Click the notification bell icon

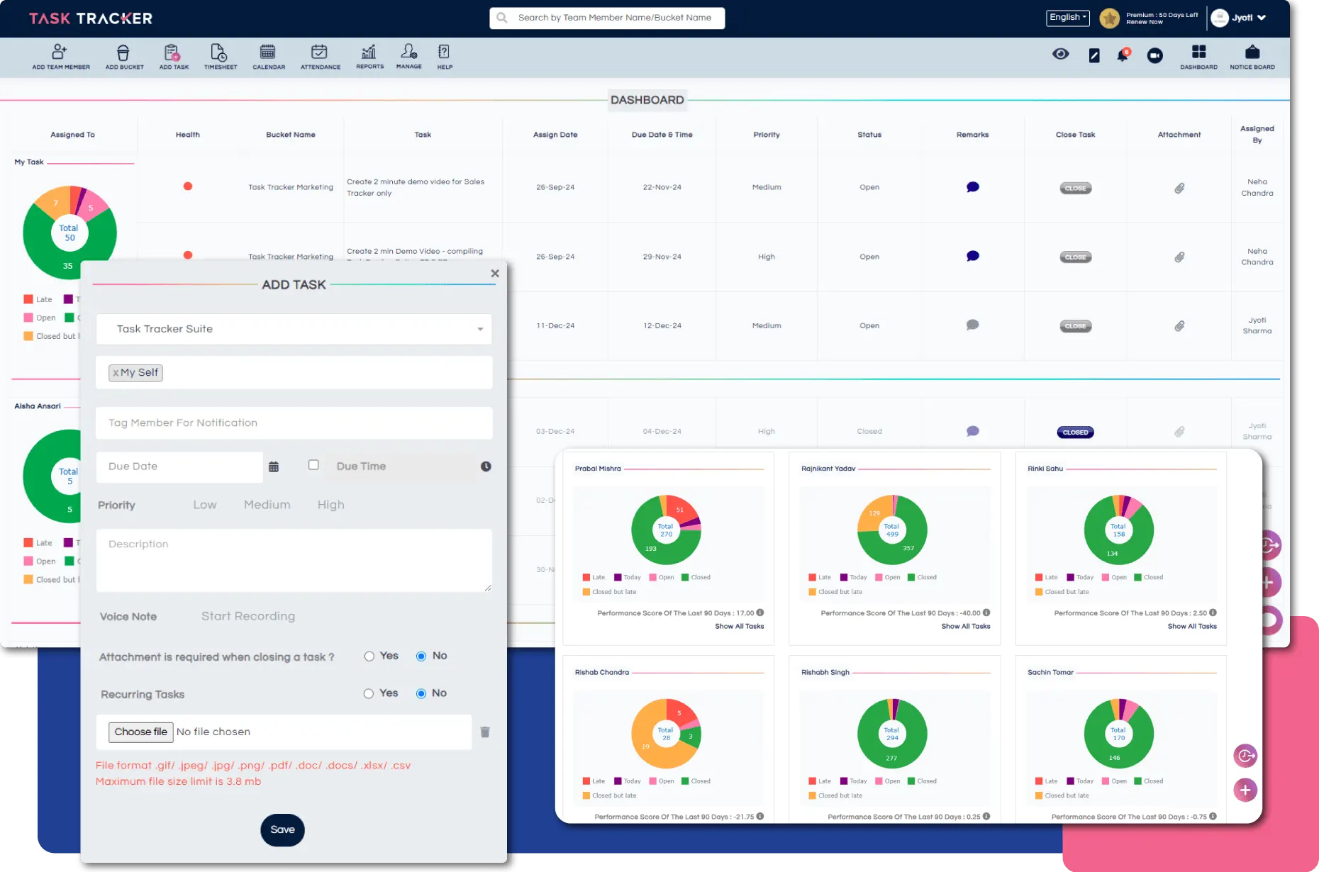tap(1123, 55)
